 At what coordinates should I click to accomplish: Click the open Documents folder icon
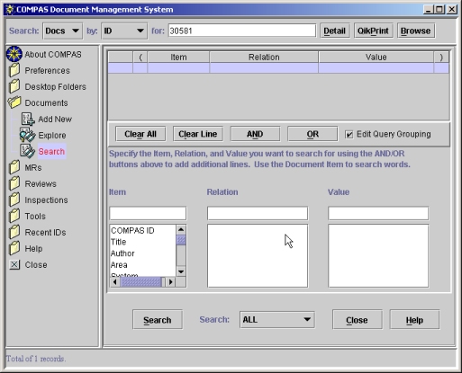tap(14, 102)
